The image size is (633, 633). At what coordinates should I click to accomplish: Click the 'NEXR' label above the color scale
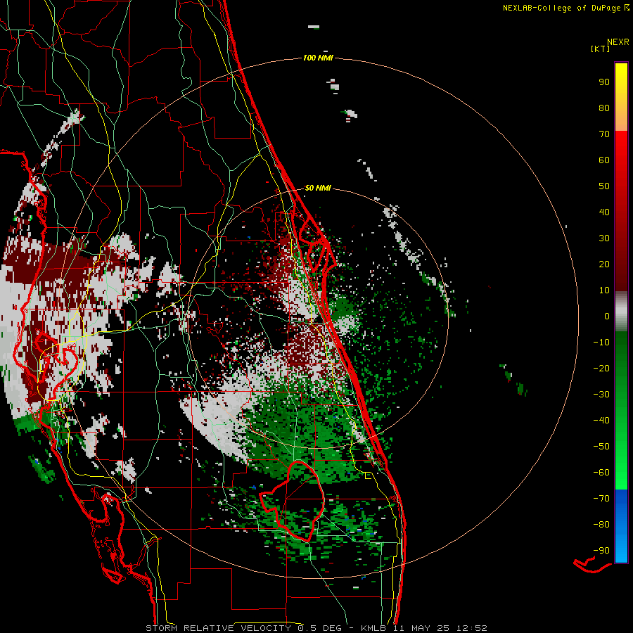click(x=618, y=42)
